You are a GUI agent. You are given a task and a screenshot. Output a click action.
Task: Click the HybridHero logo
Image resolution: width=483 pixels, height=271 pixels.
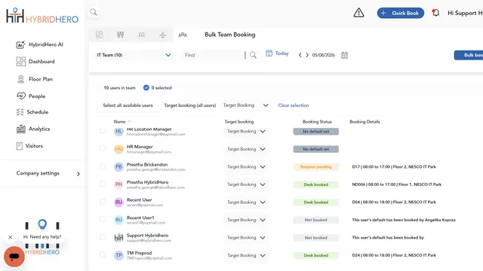[x=42, y=15]
